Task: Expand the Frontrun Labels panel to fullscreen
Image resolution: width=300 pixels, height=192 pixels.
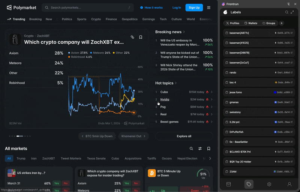Action: pyautogui.click(x=292, y=12)
